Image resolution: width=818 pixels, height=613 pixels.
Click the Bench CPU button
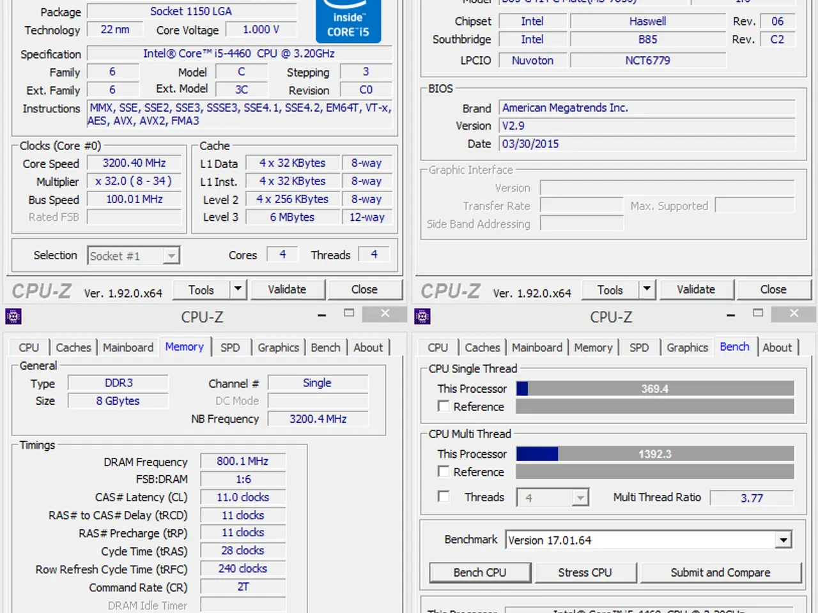[x=480, y=573]
